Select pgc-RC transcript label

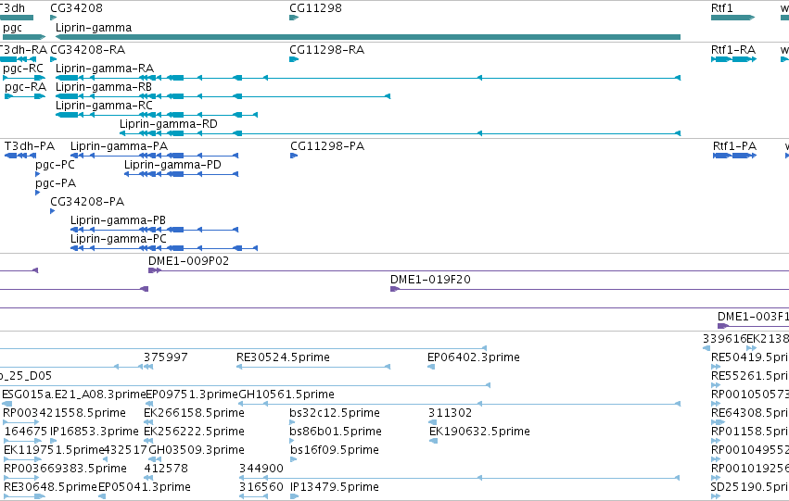coord(23,69)
